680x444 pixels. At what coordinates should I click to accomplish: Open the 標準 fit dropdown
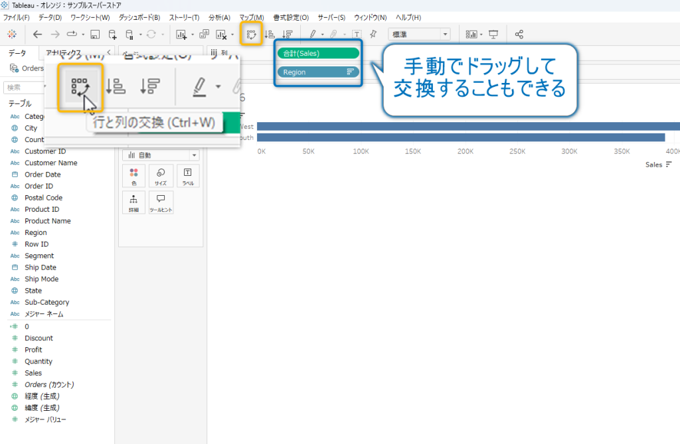[419, 34]
